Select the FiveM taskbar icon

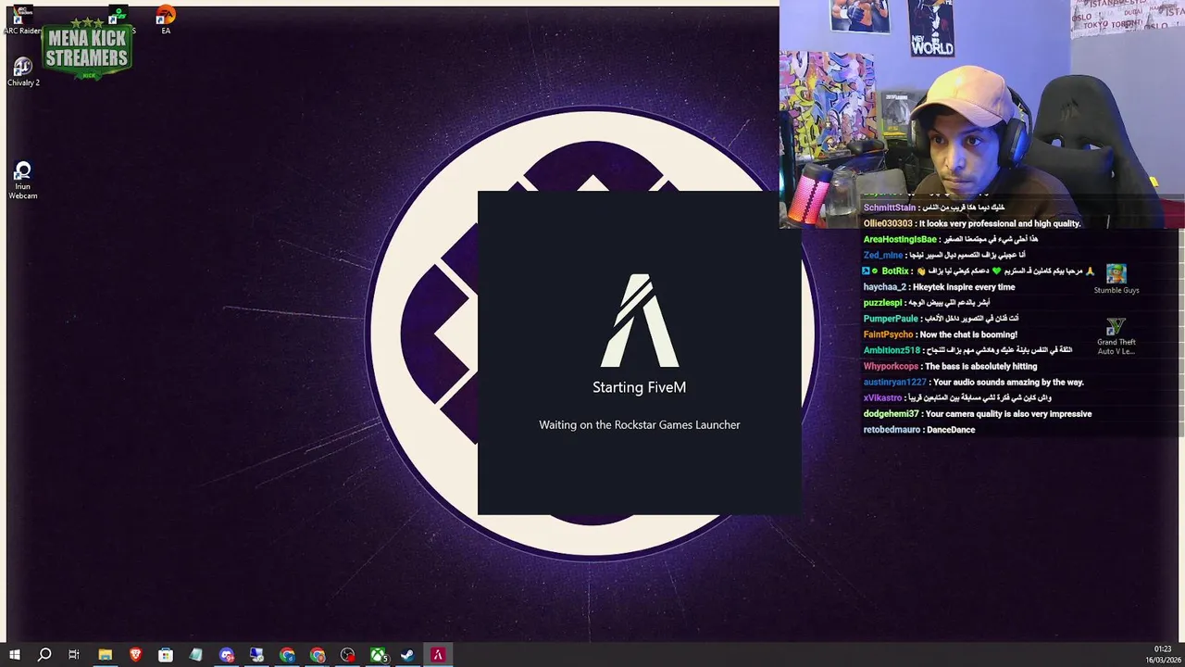coord(438,655)
